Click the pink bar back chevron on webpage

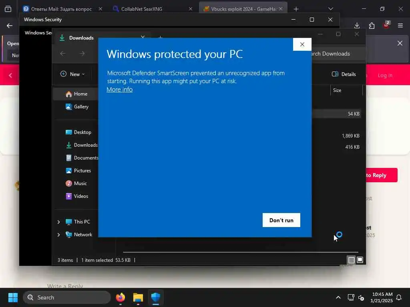[10, 76]
